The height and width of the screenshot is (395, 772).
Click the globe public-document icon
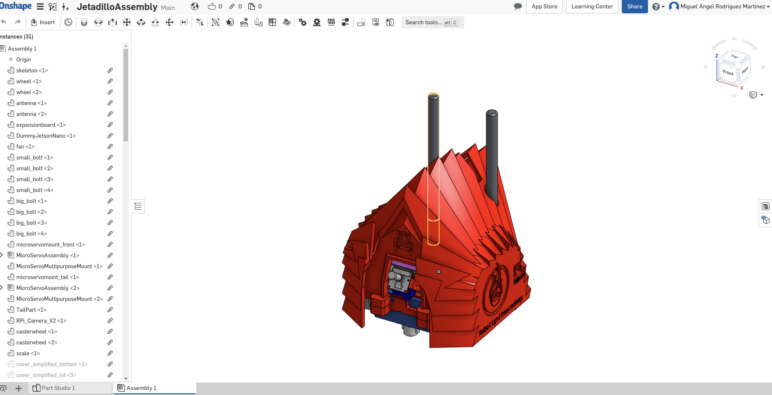tap(195, 6)
